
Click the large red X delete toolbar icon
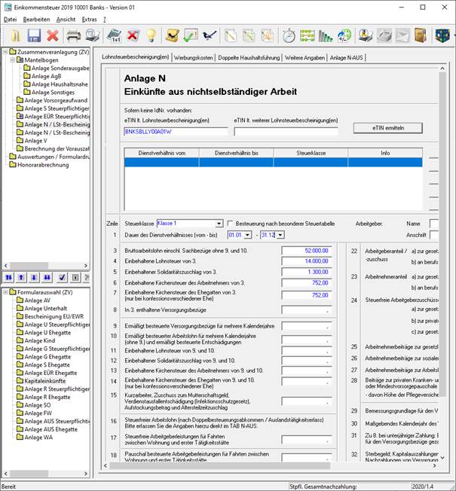(52, 35)
